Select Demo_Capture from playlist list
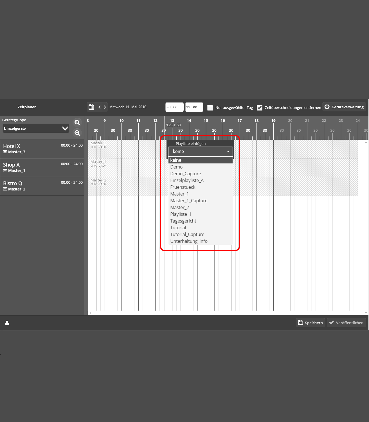 (x=186, y=174)
